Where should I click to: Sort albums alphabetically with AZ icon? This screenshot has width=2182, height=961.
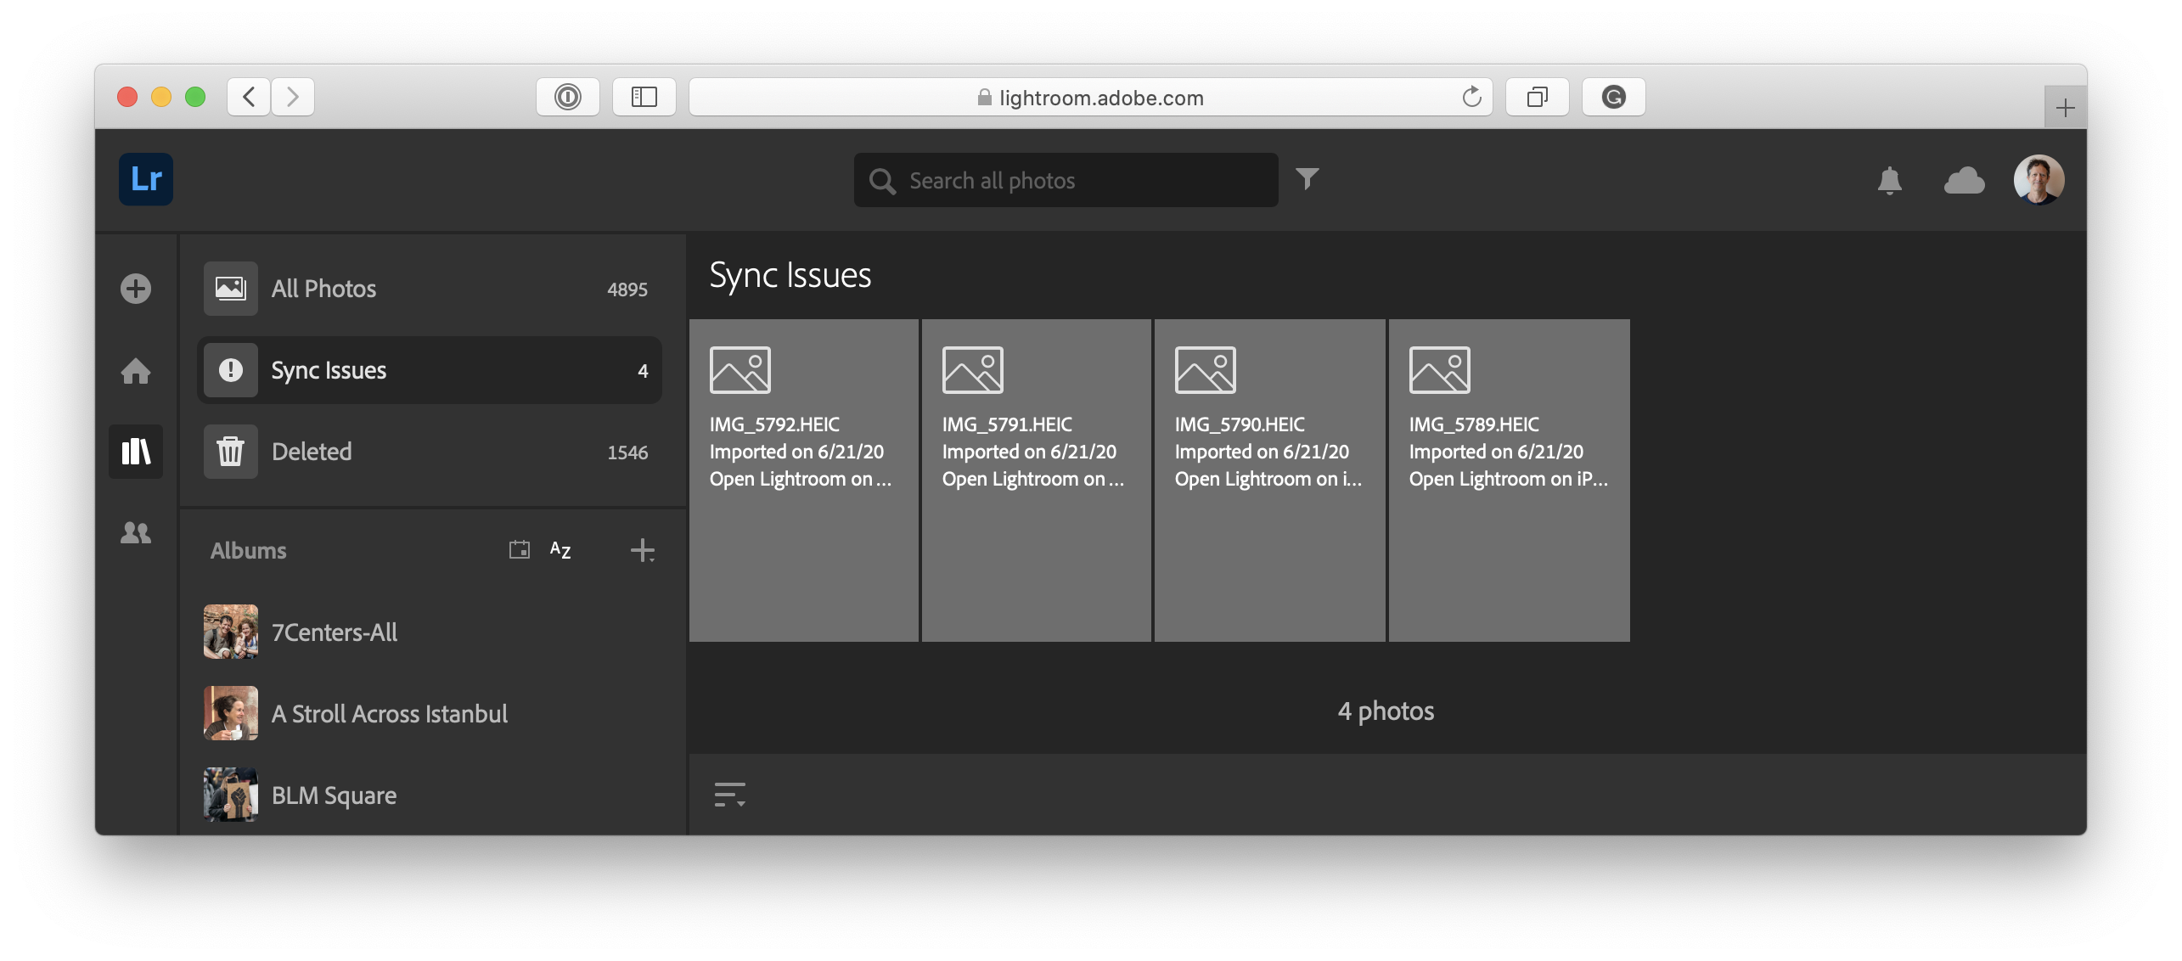[x=560, y=550]
